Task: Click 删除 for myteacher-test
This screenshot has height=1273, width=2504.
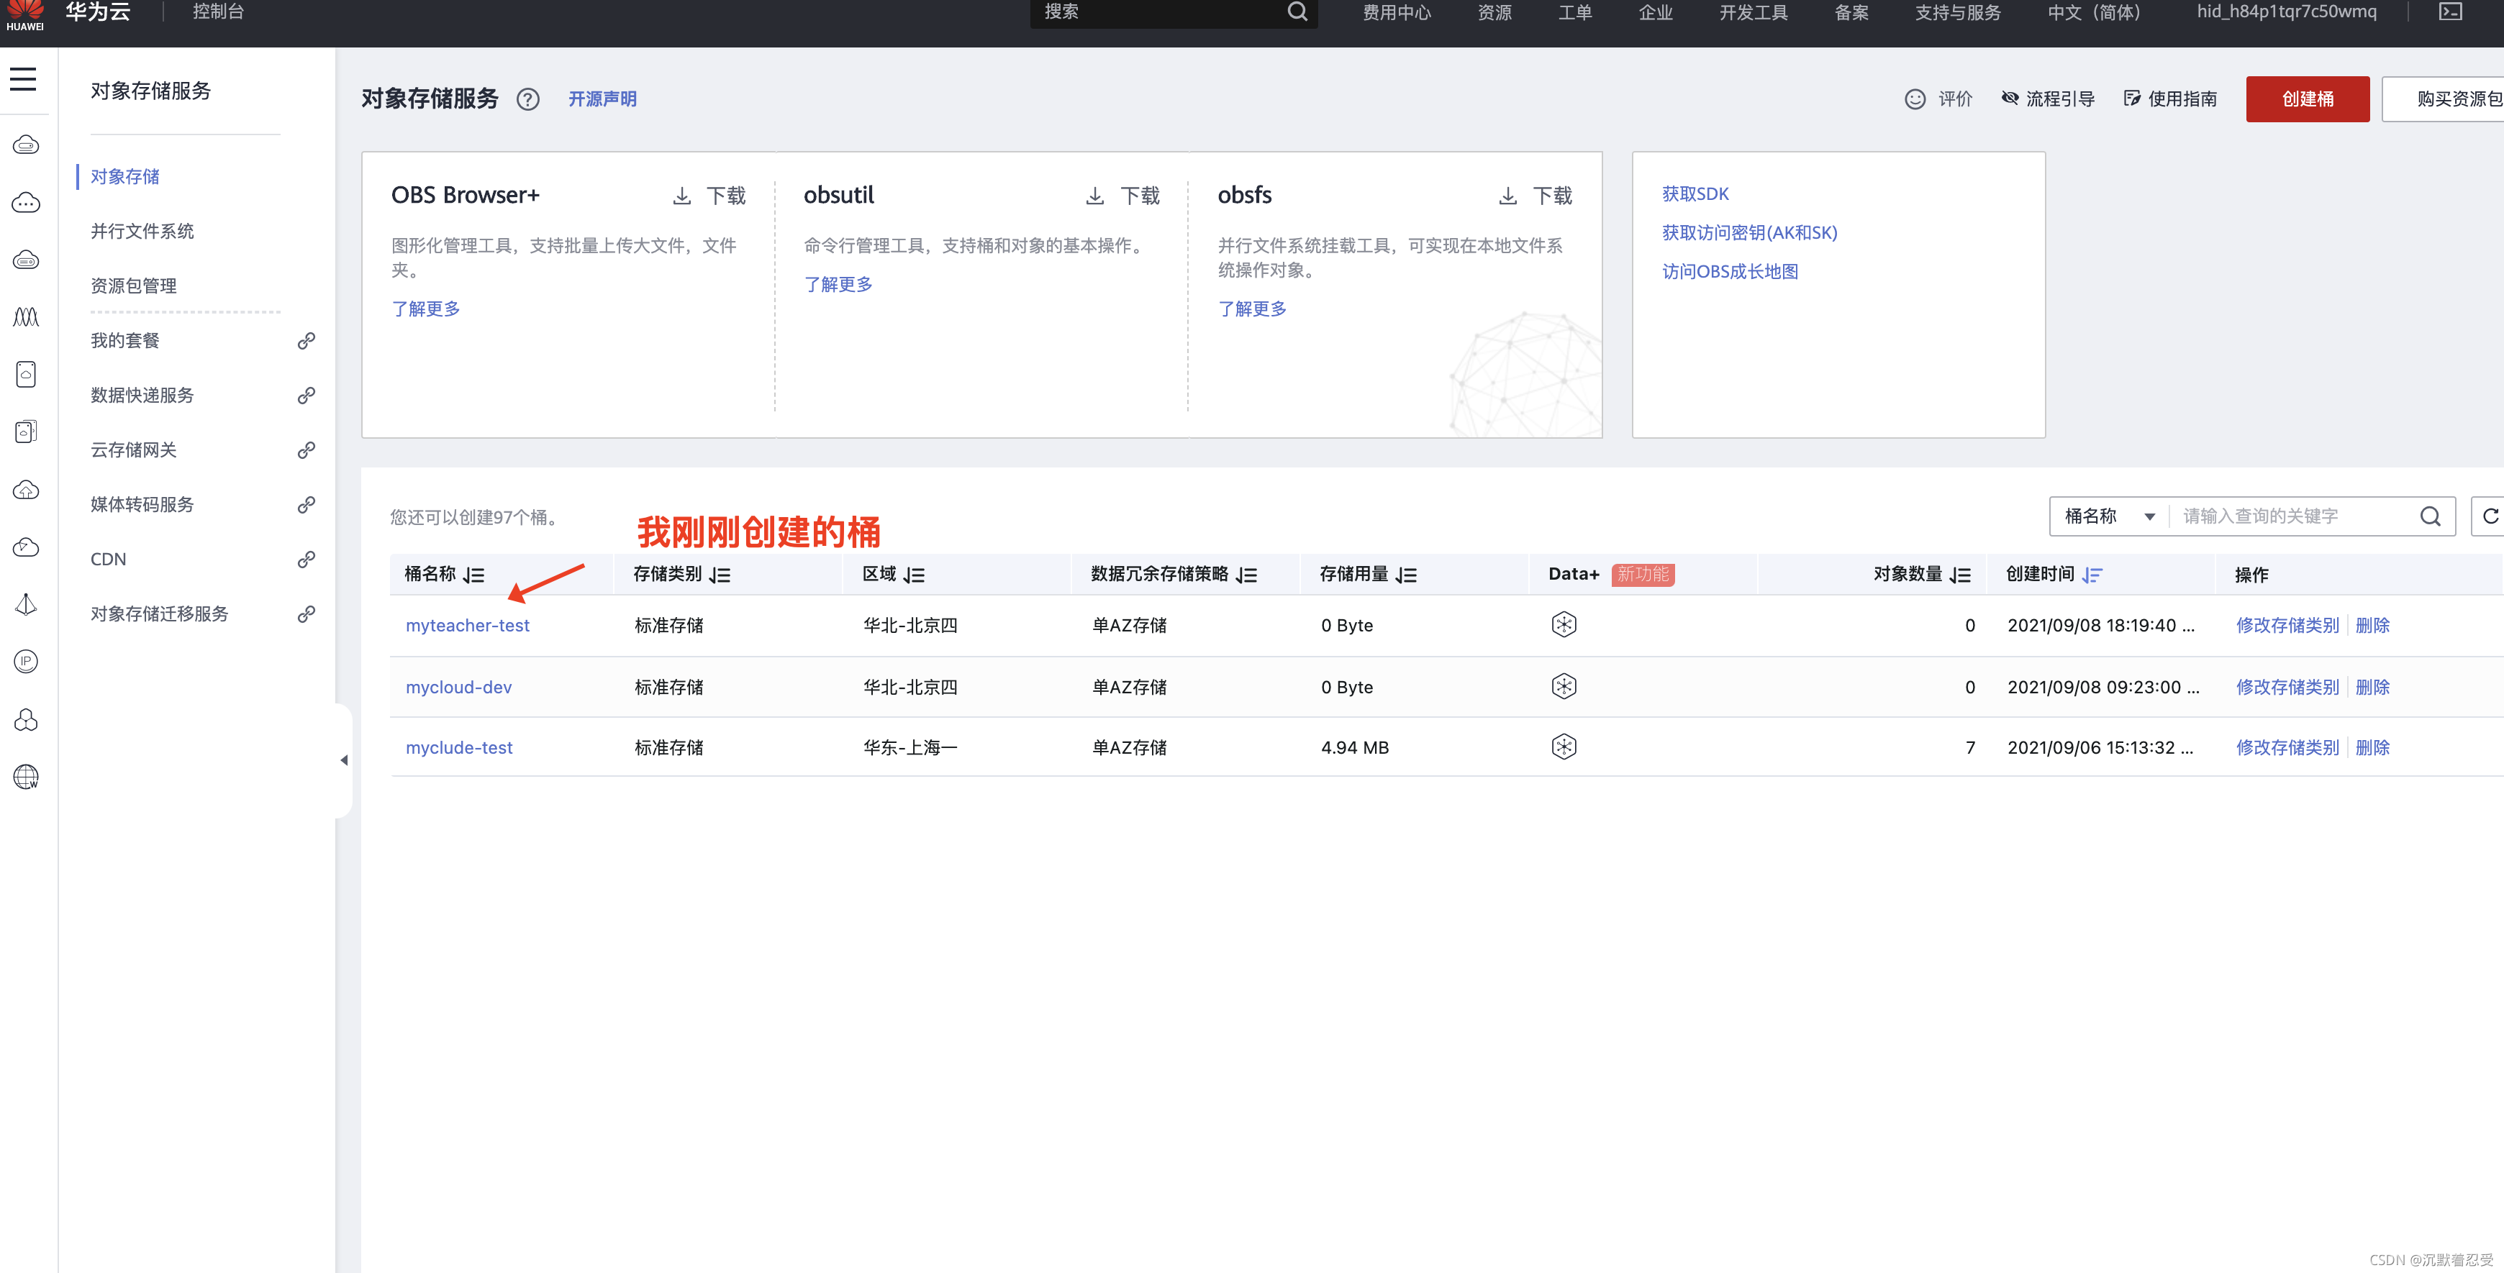Action: click(x=2372, y=626)
